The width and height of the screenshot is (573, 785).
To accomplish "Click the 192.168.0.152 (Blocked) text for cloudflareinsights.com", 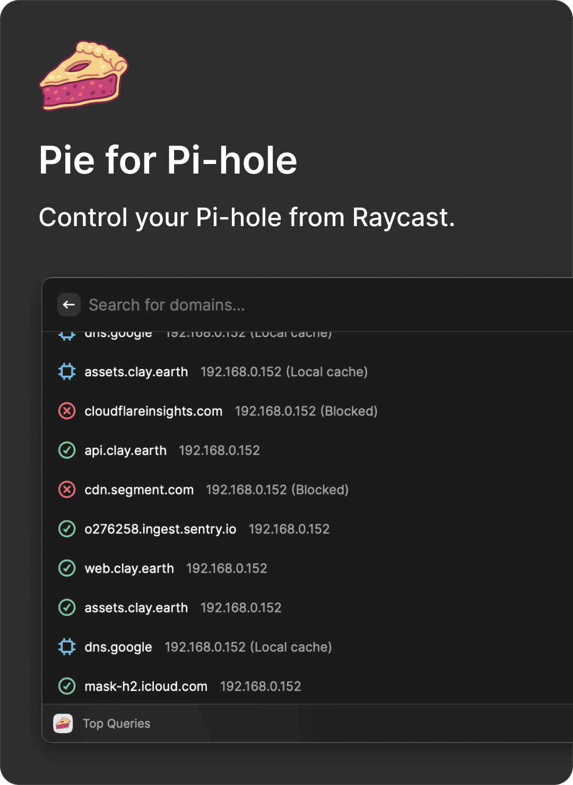I will coord(306,411).
